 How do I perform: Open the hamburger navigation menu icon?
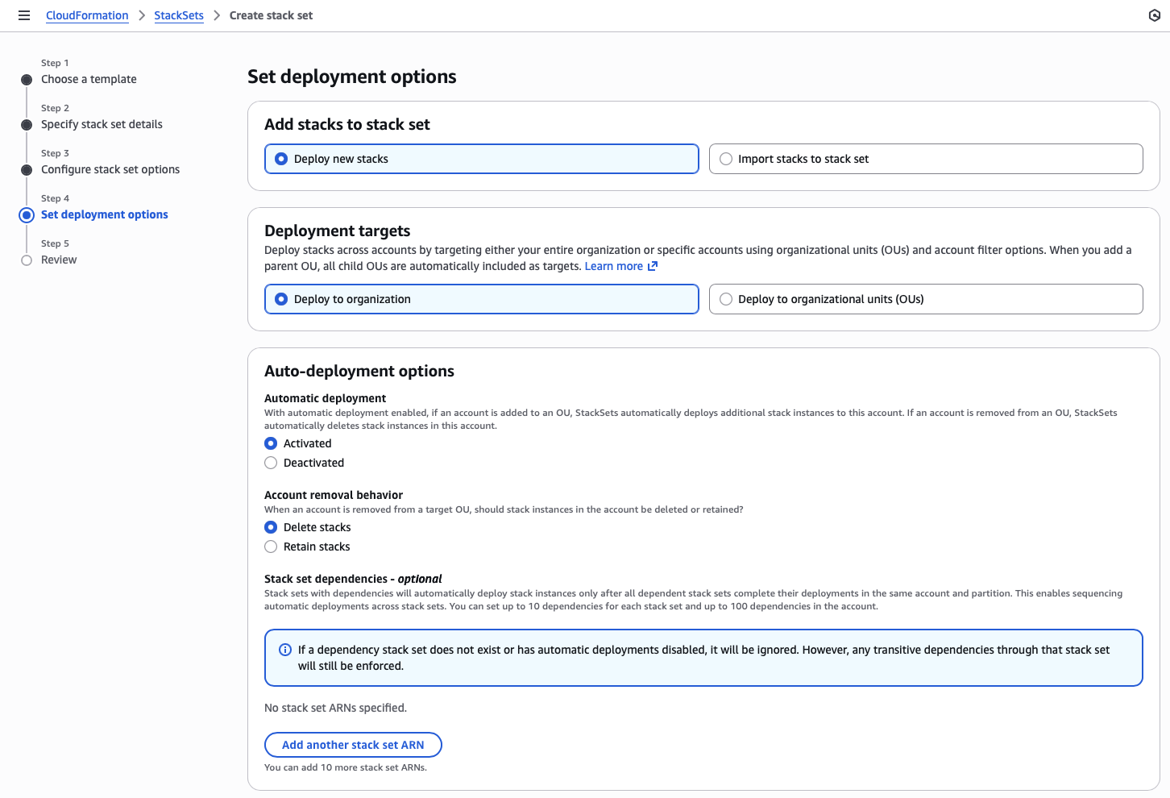[x=24, y=15]
